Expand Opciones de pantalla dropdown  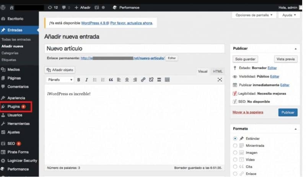(254, 15)
